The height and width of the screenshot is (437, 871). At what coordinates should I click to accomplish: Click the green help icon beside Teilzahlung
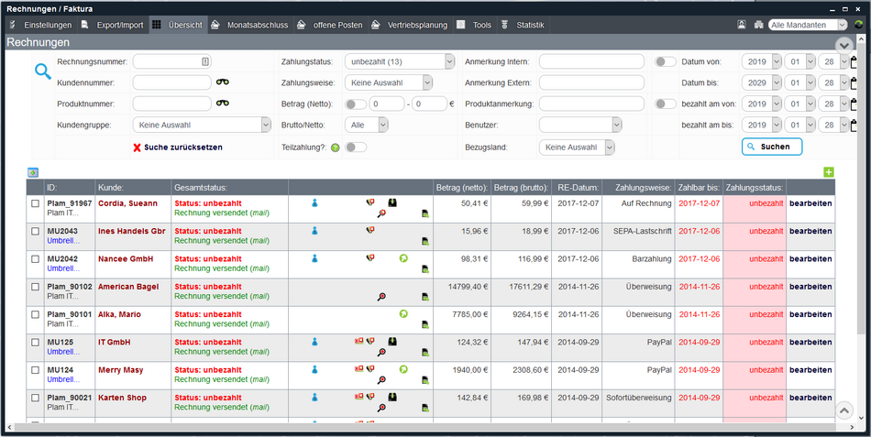(335, 147)
